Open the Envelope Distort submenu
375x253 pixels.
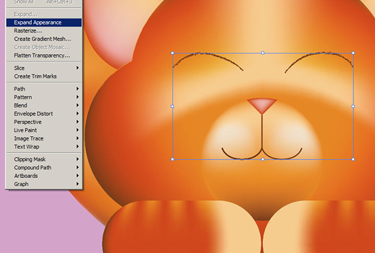pos(44,114)
